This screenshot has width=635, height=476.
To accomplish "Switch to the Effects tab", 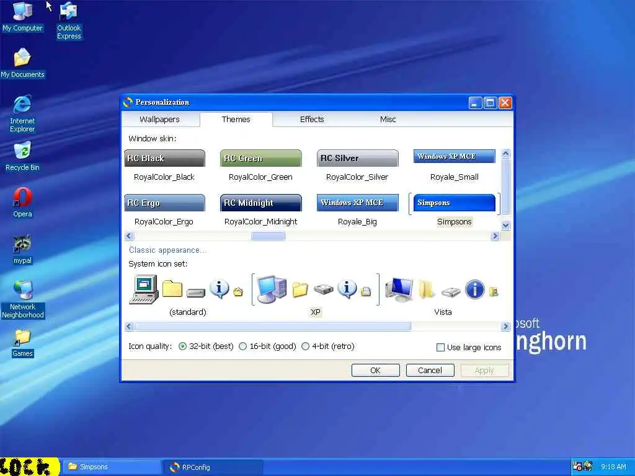I will pyautogui.click(x=312, y=120).
